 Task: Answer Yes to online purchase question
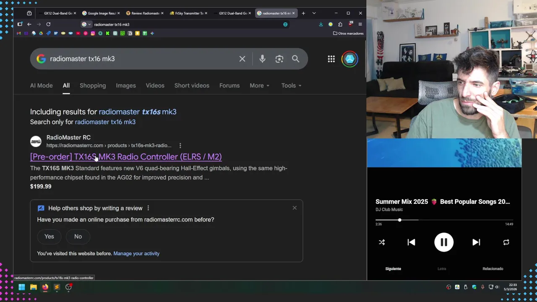(x=49, y=237)
